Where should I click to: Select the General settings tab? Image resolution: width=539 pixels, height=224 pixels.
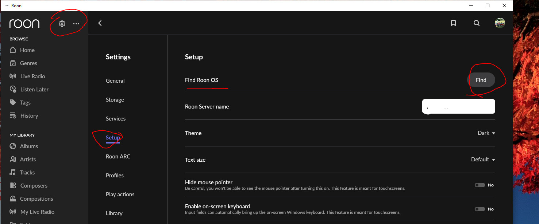(x=115, y=81)
